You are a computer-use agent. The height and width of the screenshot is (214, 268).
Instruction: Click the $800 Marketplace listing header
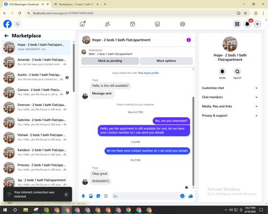point(110,52)
